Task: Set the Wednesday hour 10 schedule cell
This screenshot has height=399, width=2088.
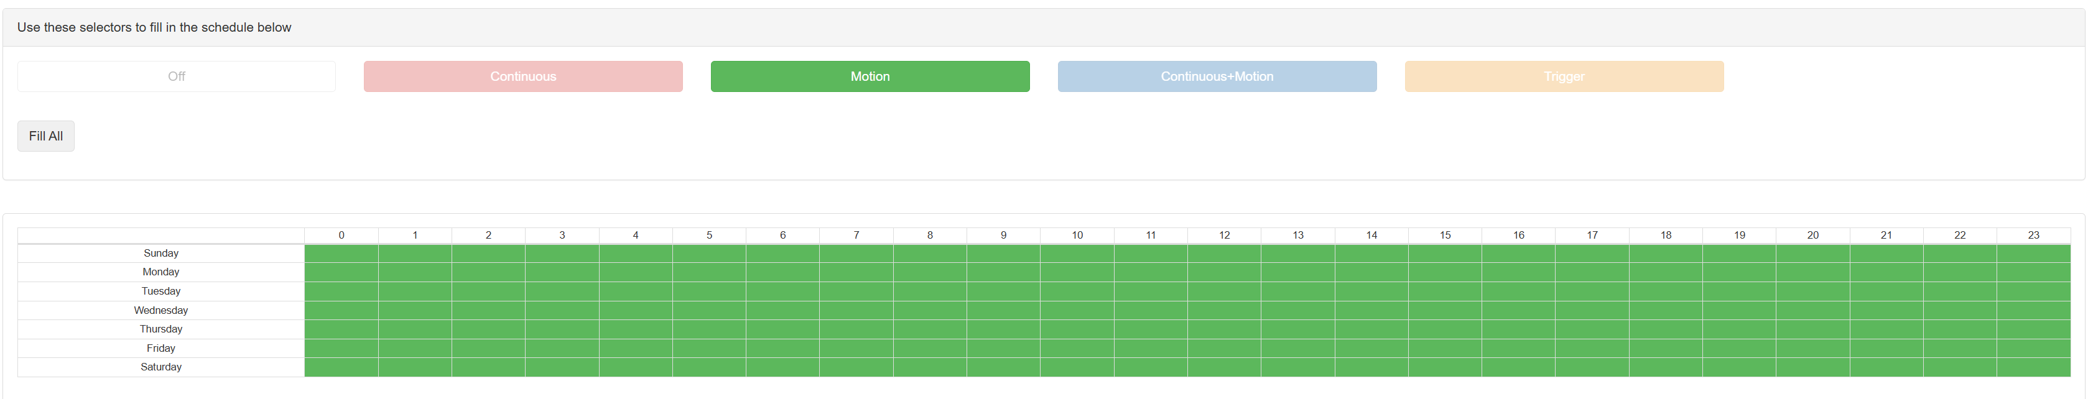Action: pyautogui.click(x=1077, y=310)
